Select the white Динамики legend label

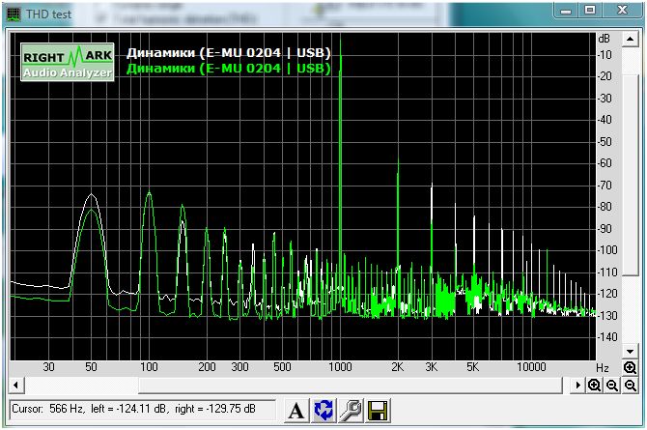point(229,52)
